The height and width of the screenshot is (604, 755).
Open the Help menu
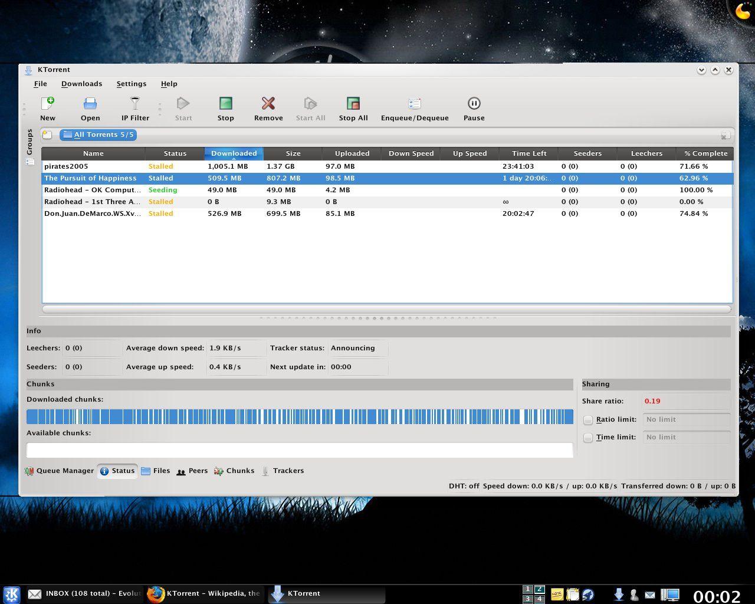click(x=169, y=84)
